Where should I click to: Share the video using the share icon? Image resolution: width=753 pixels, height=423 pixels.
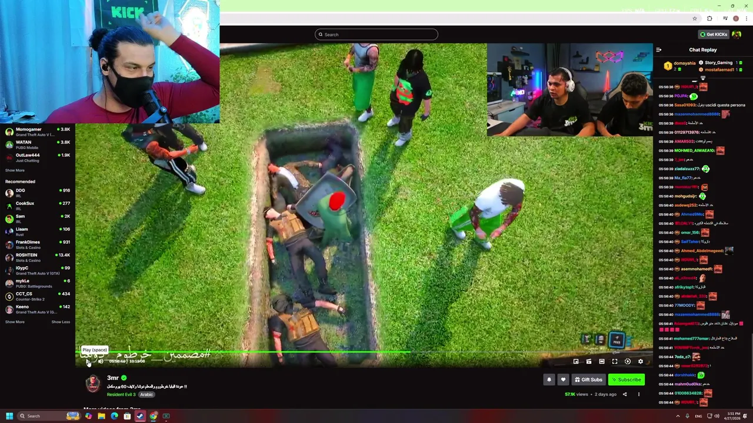(x=625, y=394)
